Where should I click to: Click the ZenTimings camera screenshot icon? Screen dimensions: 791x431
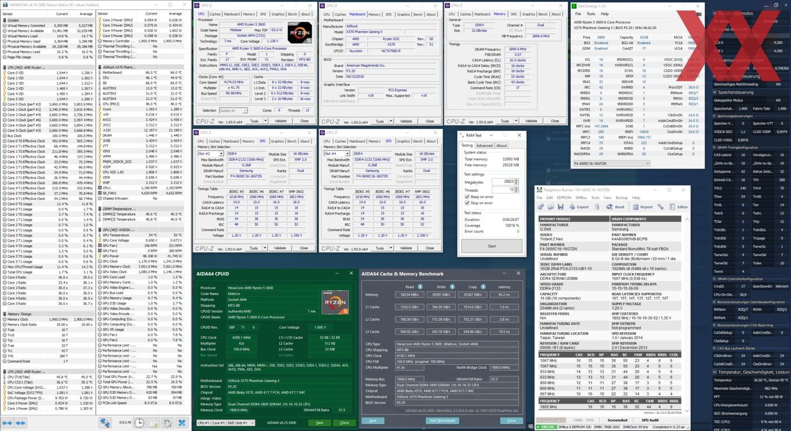(699, 14)
